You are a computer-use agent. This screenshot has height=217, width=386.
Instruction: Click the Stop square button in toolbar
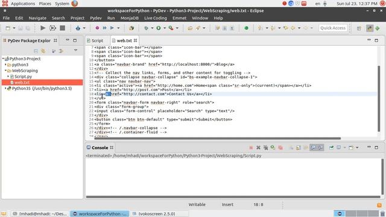tap(63, 28)
